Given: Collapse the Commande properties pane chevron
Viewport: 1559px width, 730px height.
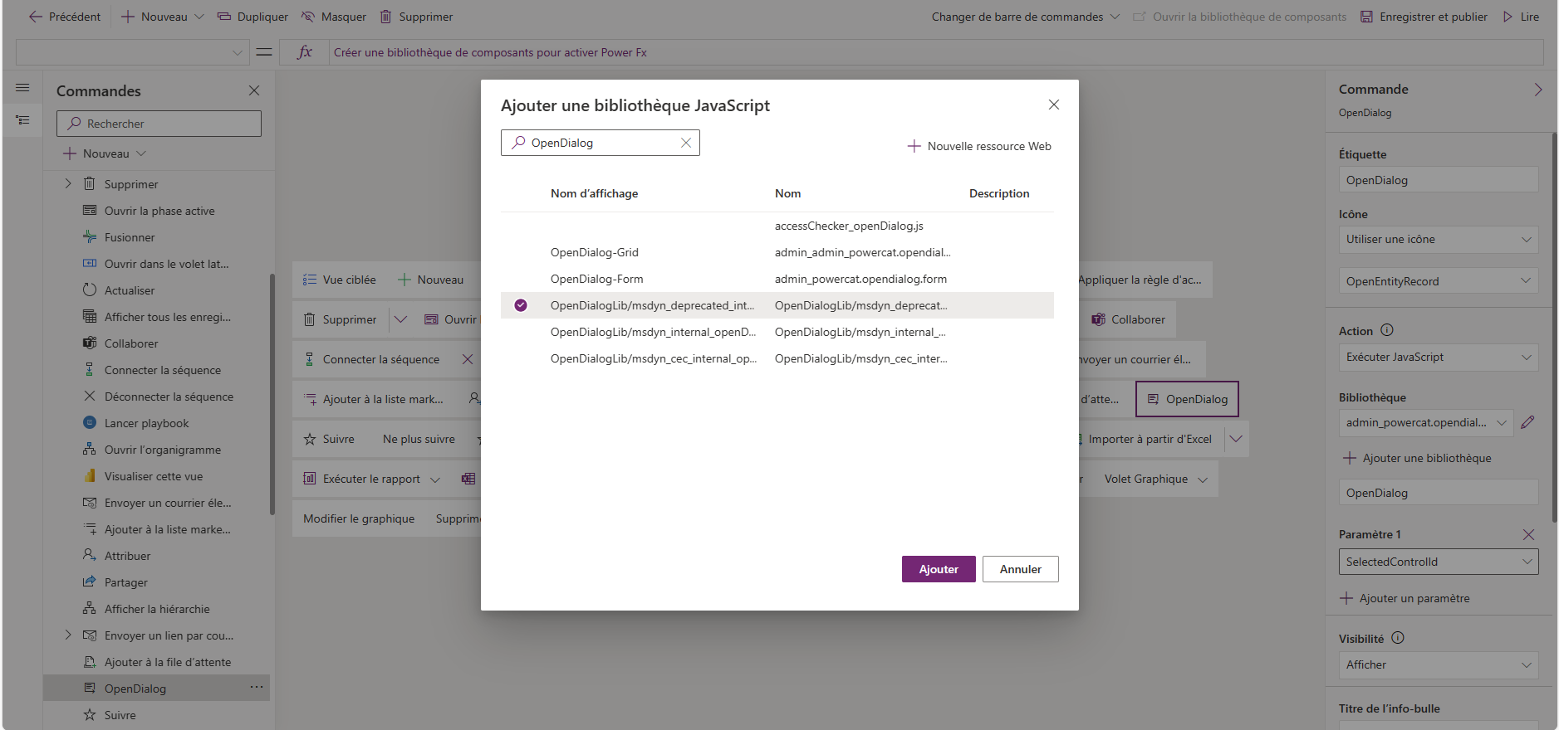Looking at the screenshot, I should click(1537, 90).
